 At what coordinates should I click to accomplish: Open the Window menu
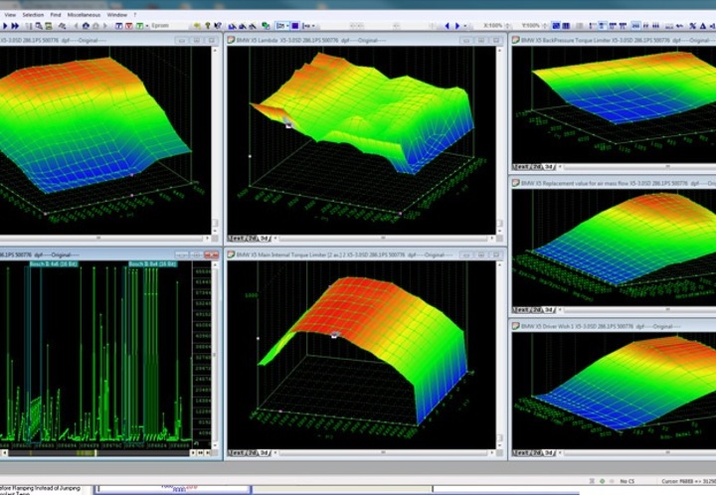116,15
